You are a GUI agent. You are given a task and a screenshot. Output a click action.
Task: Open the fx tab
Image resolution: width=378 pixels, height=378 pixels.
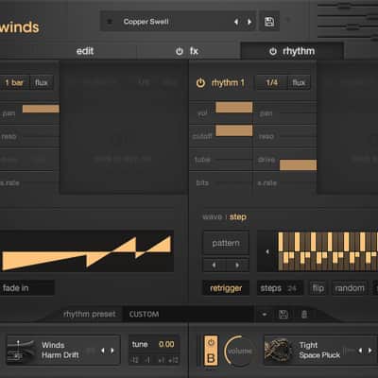tap(194, 51)
